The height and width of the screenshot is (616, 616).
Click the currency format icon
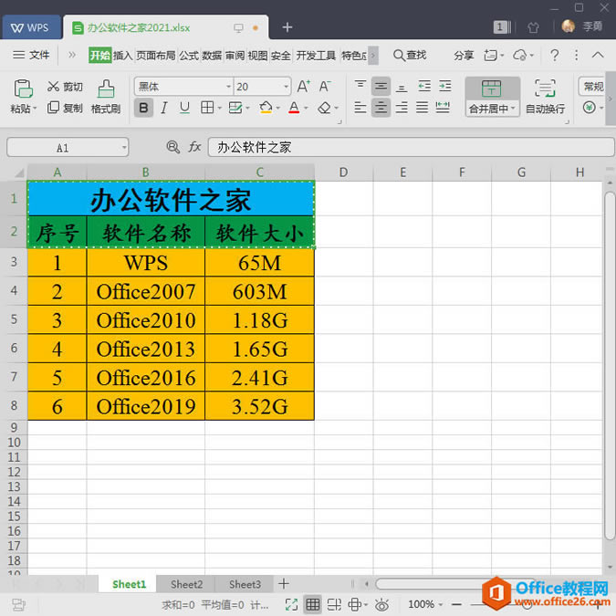click(x=589, y=108)
